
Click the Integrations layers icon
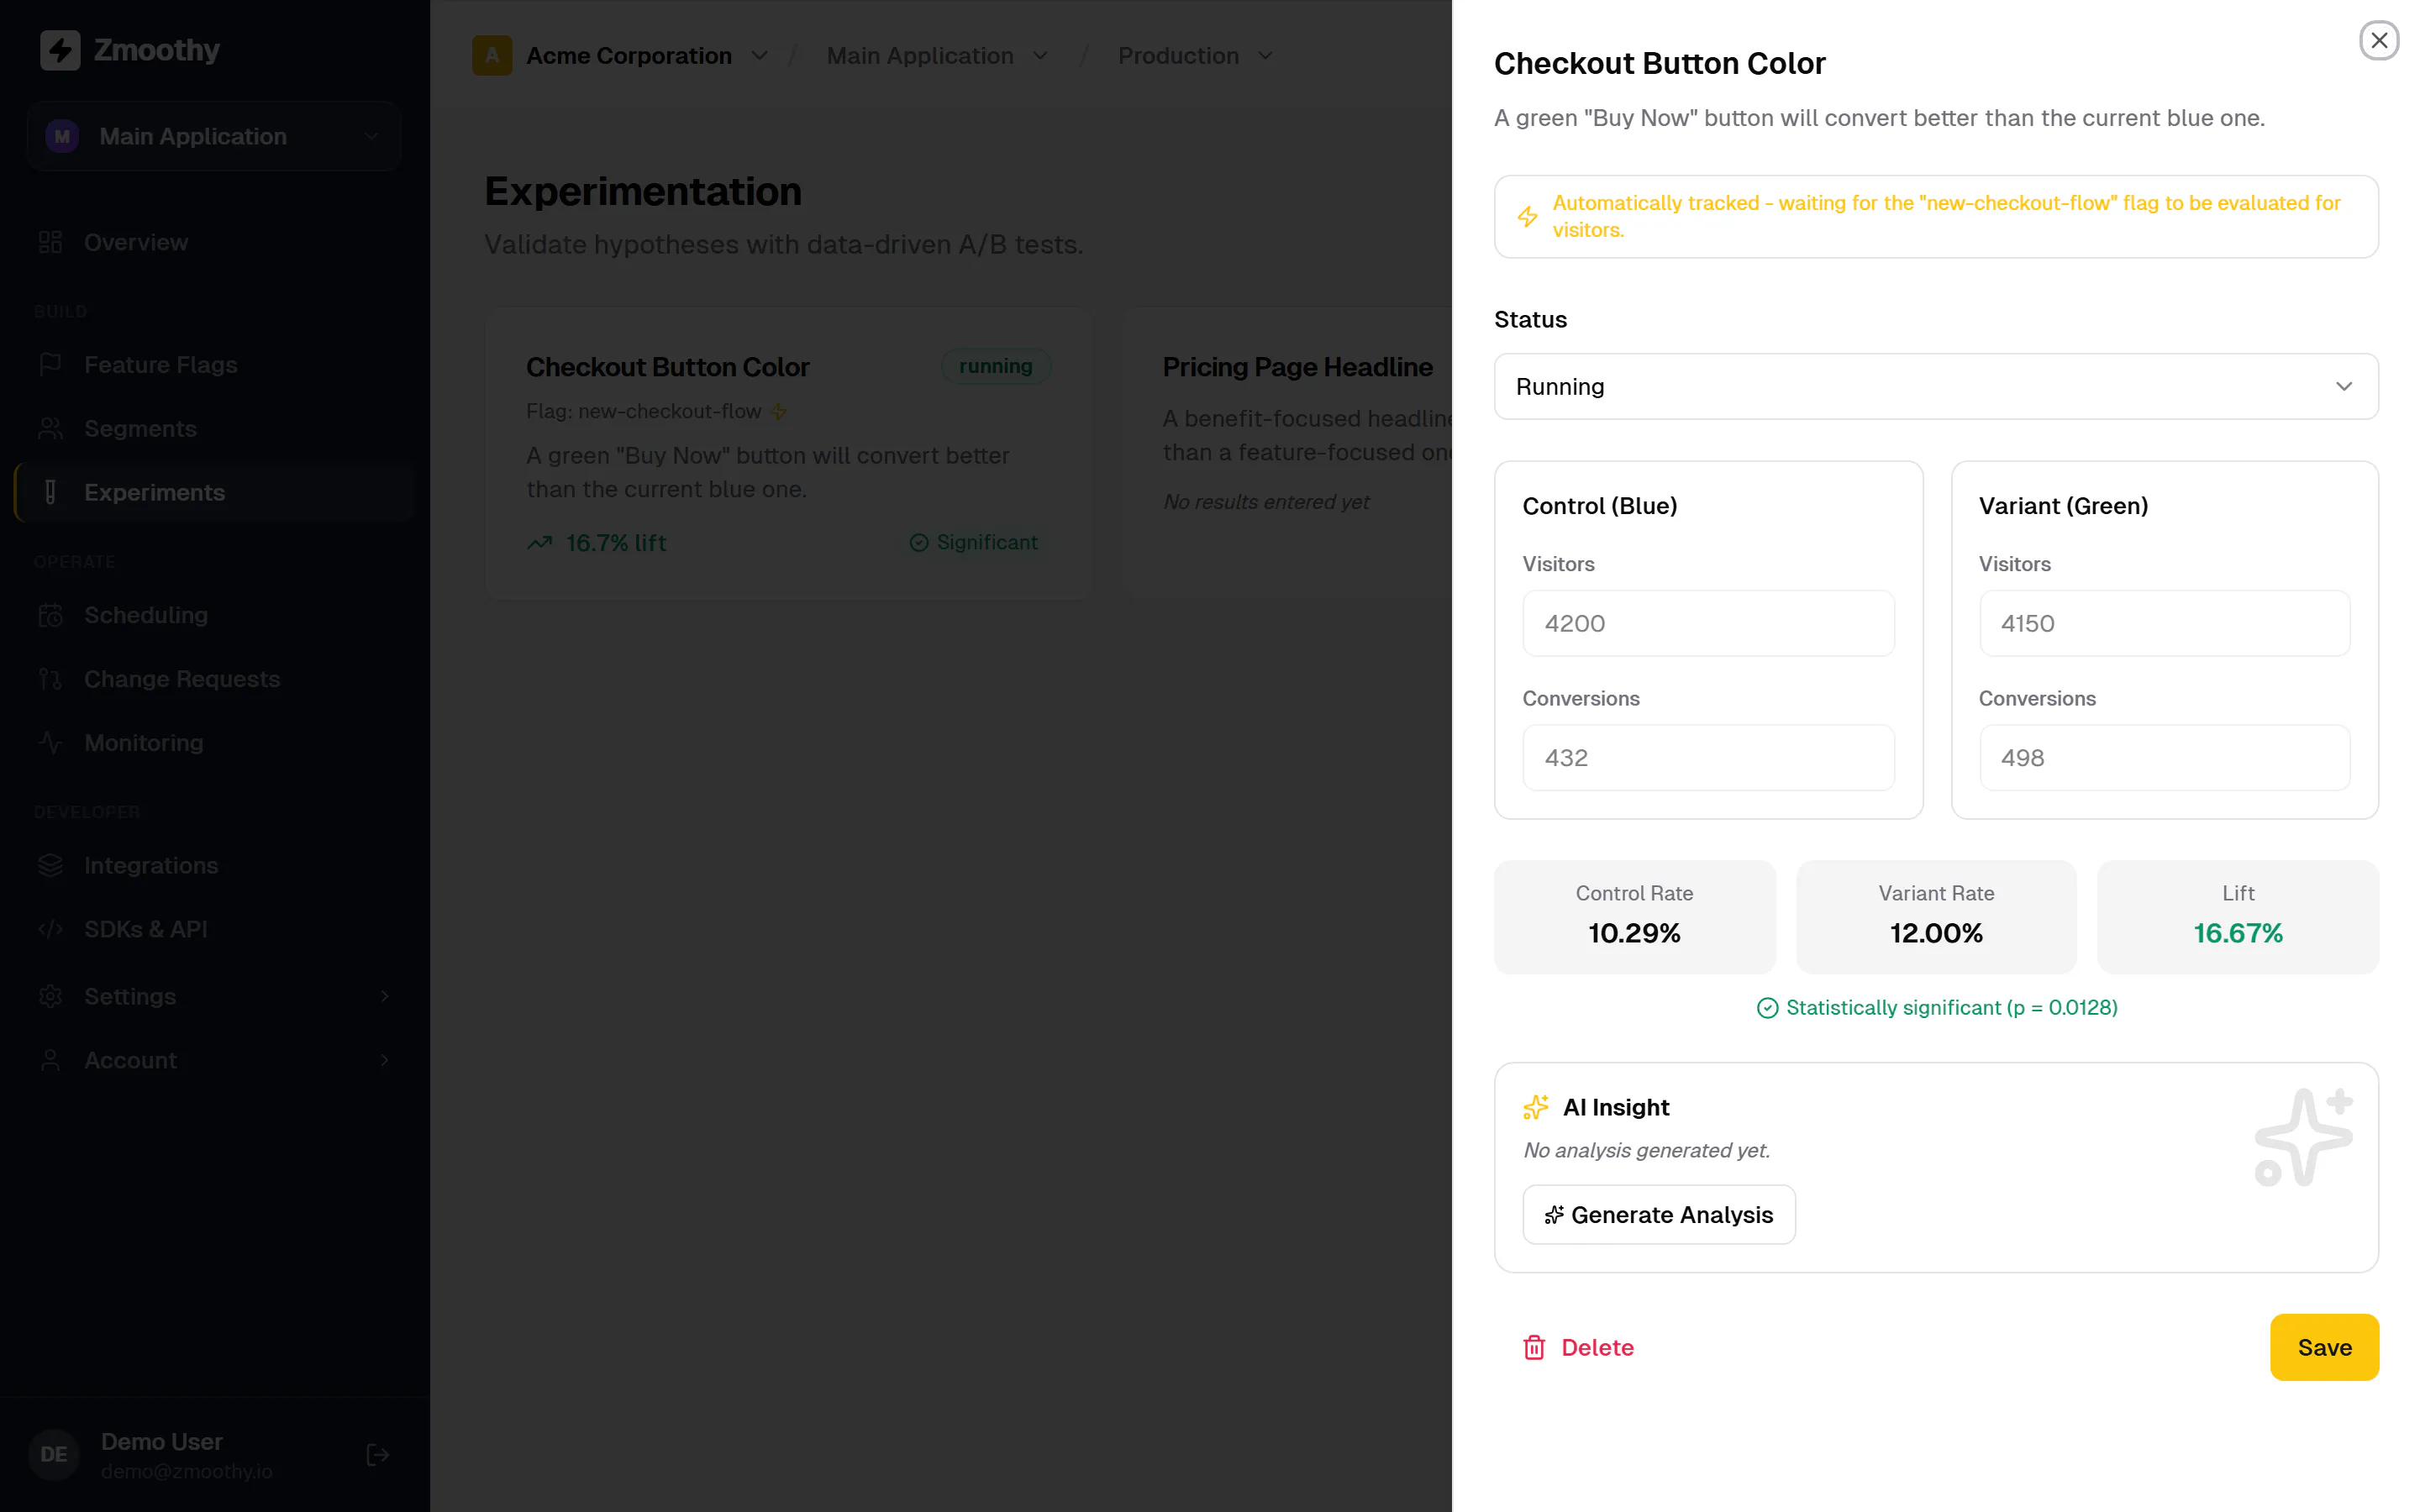click(50, 866)
